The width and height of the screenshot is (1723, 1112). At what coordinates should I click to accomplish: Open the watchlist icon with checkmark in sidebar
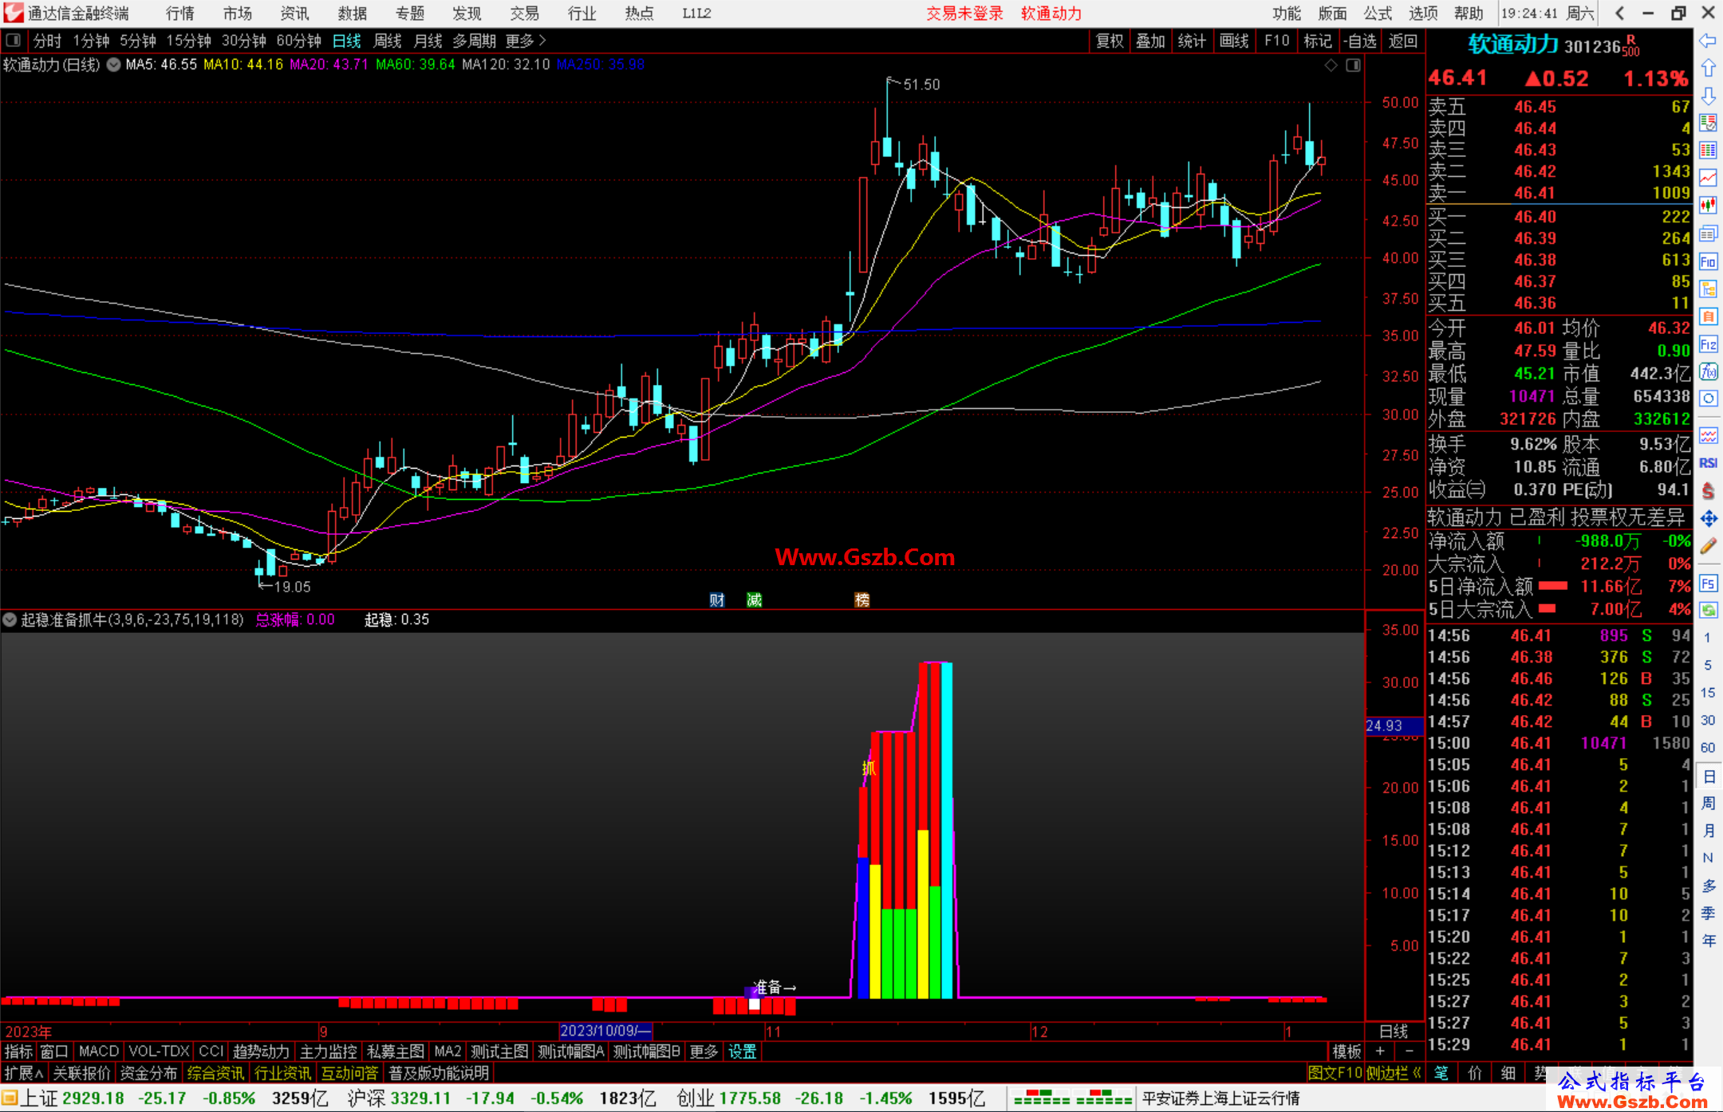click(x=1708, y=124)
